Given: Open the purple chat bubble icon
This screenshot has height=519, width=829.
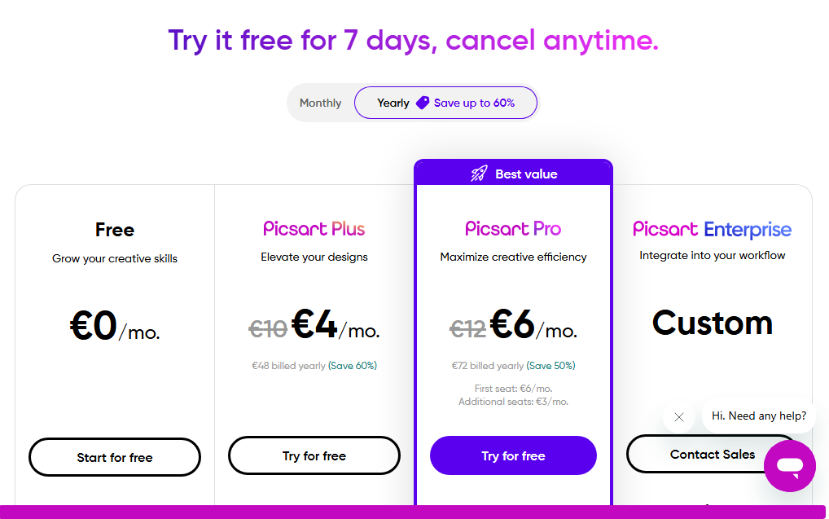Looking at the screenshot, I should pos(790,466).
